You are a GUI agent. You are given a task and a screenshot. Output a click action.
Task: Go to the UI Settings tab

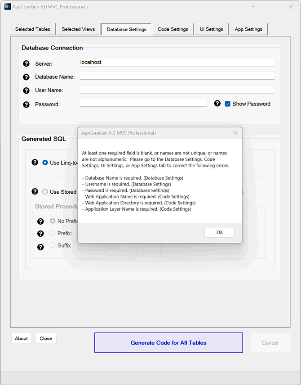coord(211,29)
